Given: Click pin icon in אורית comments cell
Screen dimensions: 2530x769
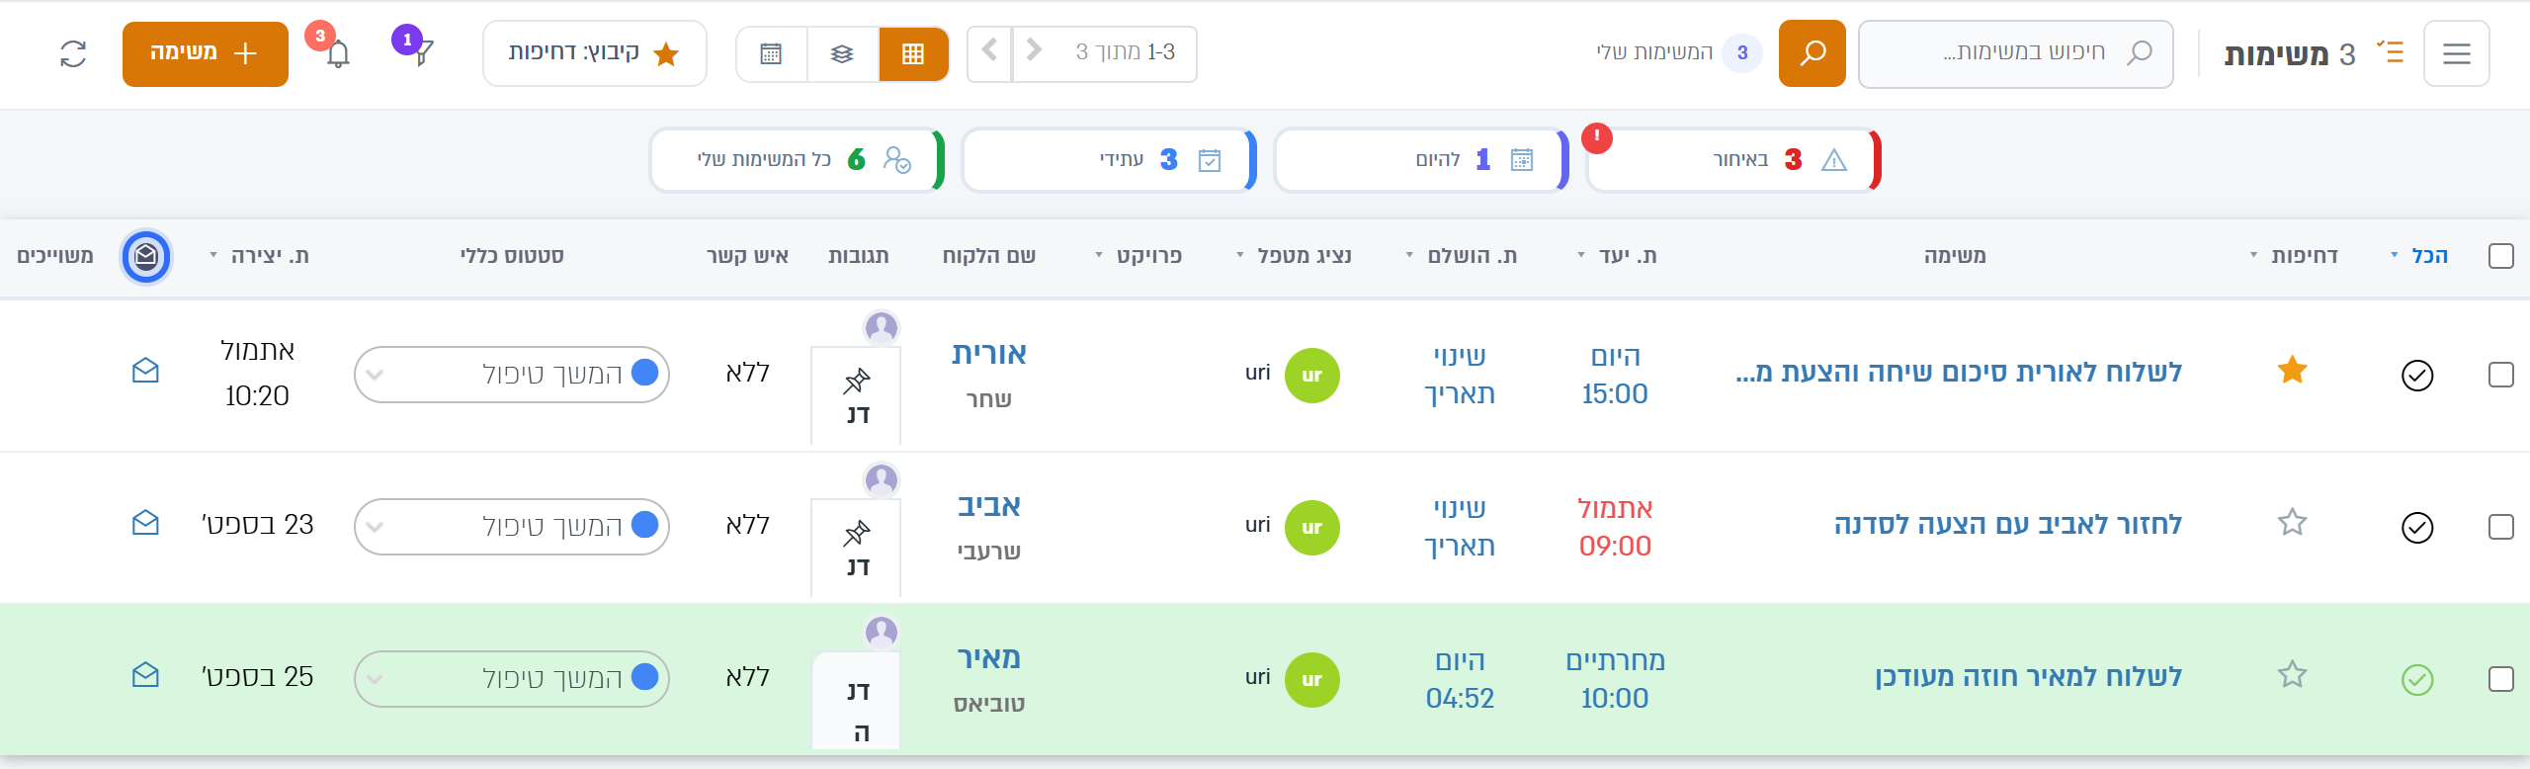Looking at the screenshot, I should pyautogui.click(x=857, y=381).
